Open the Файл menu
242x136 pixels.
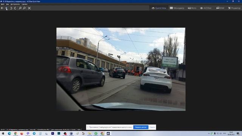coord(3,4)
